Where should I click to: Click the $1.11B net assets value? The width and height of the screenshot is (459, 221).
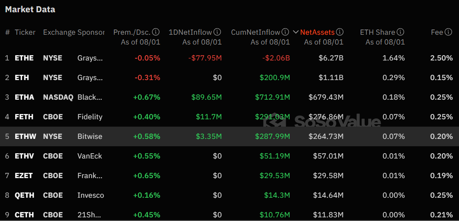tap(331, 77)
